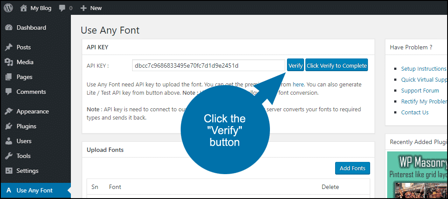Click the Plugins plug icon

(9, 126)
